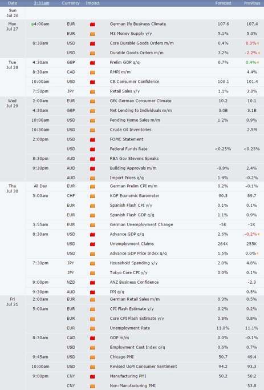The width and height of the screenshot is (264, 390).
Task: Open the 3:31am time header link
Action: point(42,3)
